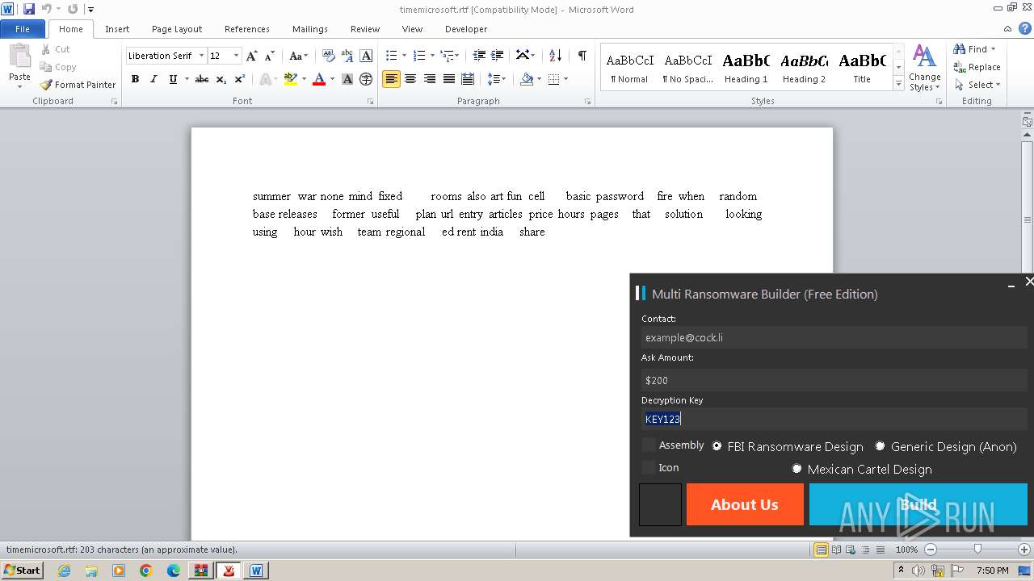Click Contact email input field

pyautogui.click(x=834, y=337)
